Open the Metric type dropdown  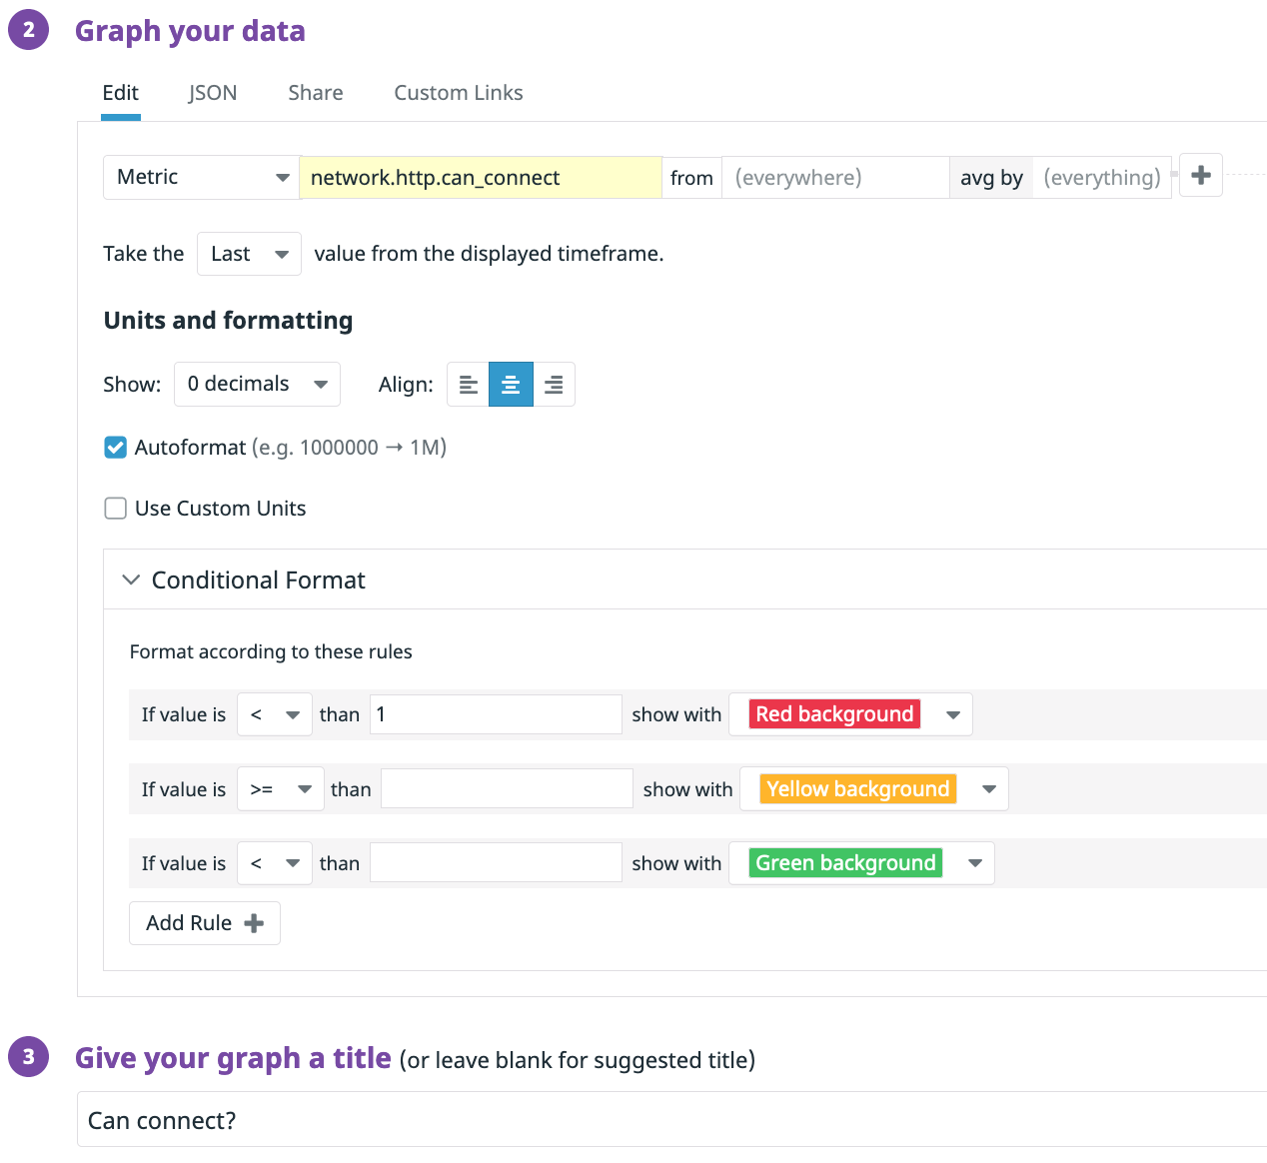[x=201, y=178]
